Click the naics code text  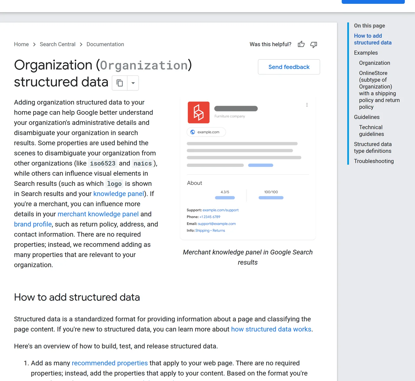click(x=143, y=164)
